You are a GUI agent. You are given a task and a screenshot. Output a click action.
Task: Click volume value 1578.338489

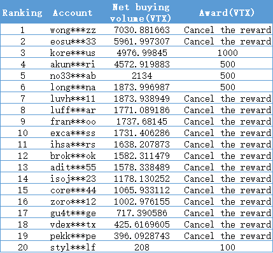pyautogui.click(x=142, y=167)
